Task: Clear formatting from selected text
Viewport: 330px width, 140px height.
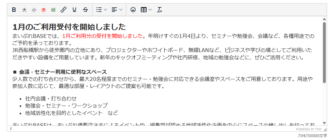Action: (159, 10)
